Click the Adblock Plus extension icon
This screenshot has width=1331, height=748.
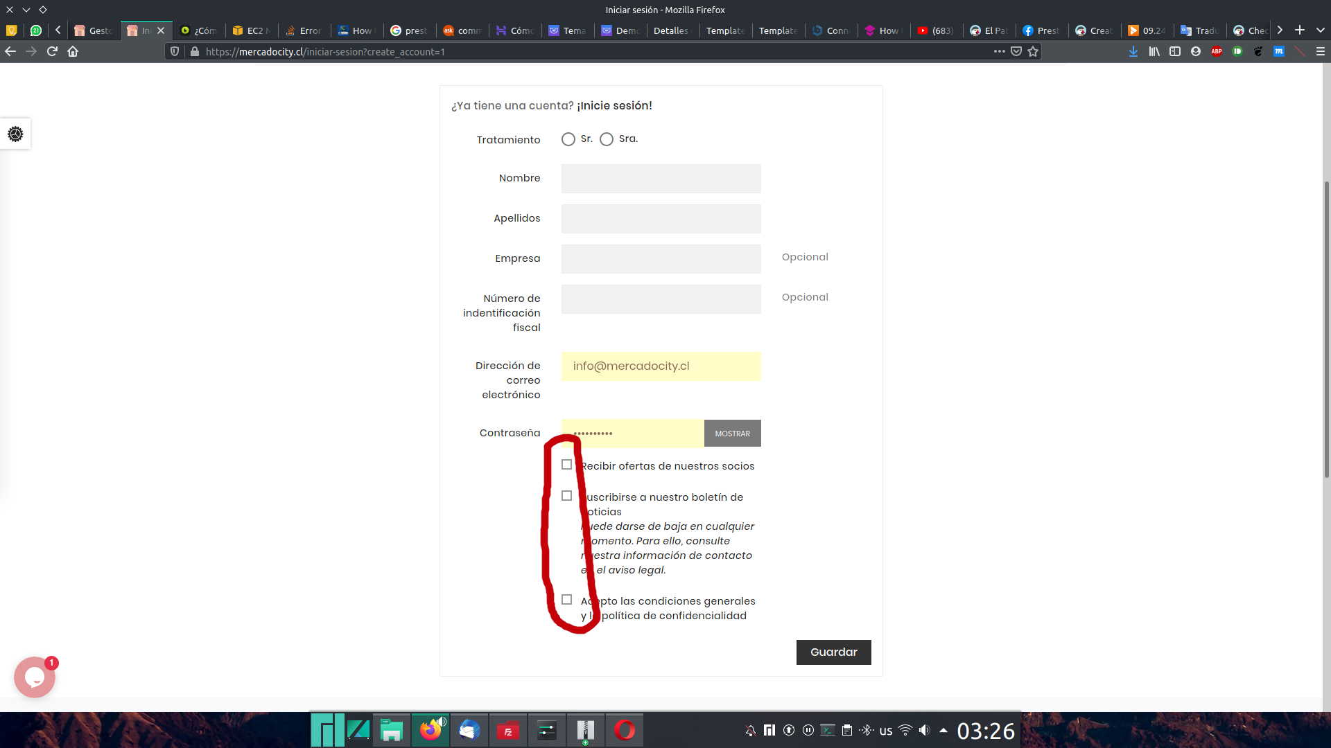1217,51
